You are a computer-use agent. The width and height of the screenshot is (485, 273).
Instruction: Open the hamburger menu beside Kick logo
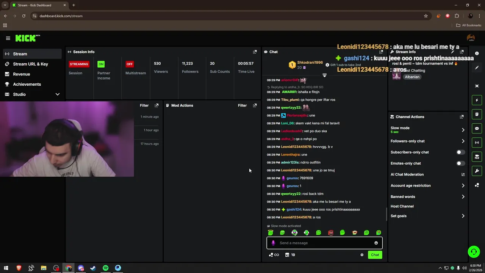[8, 38]
